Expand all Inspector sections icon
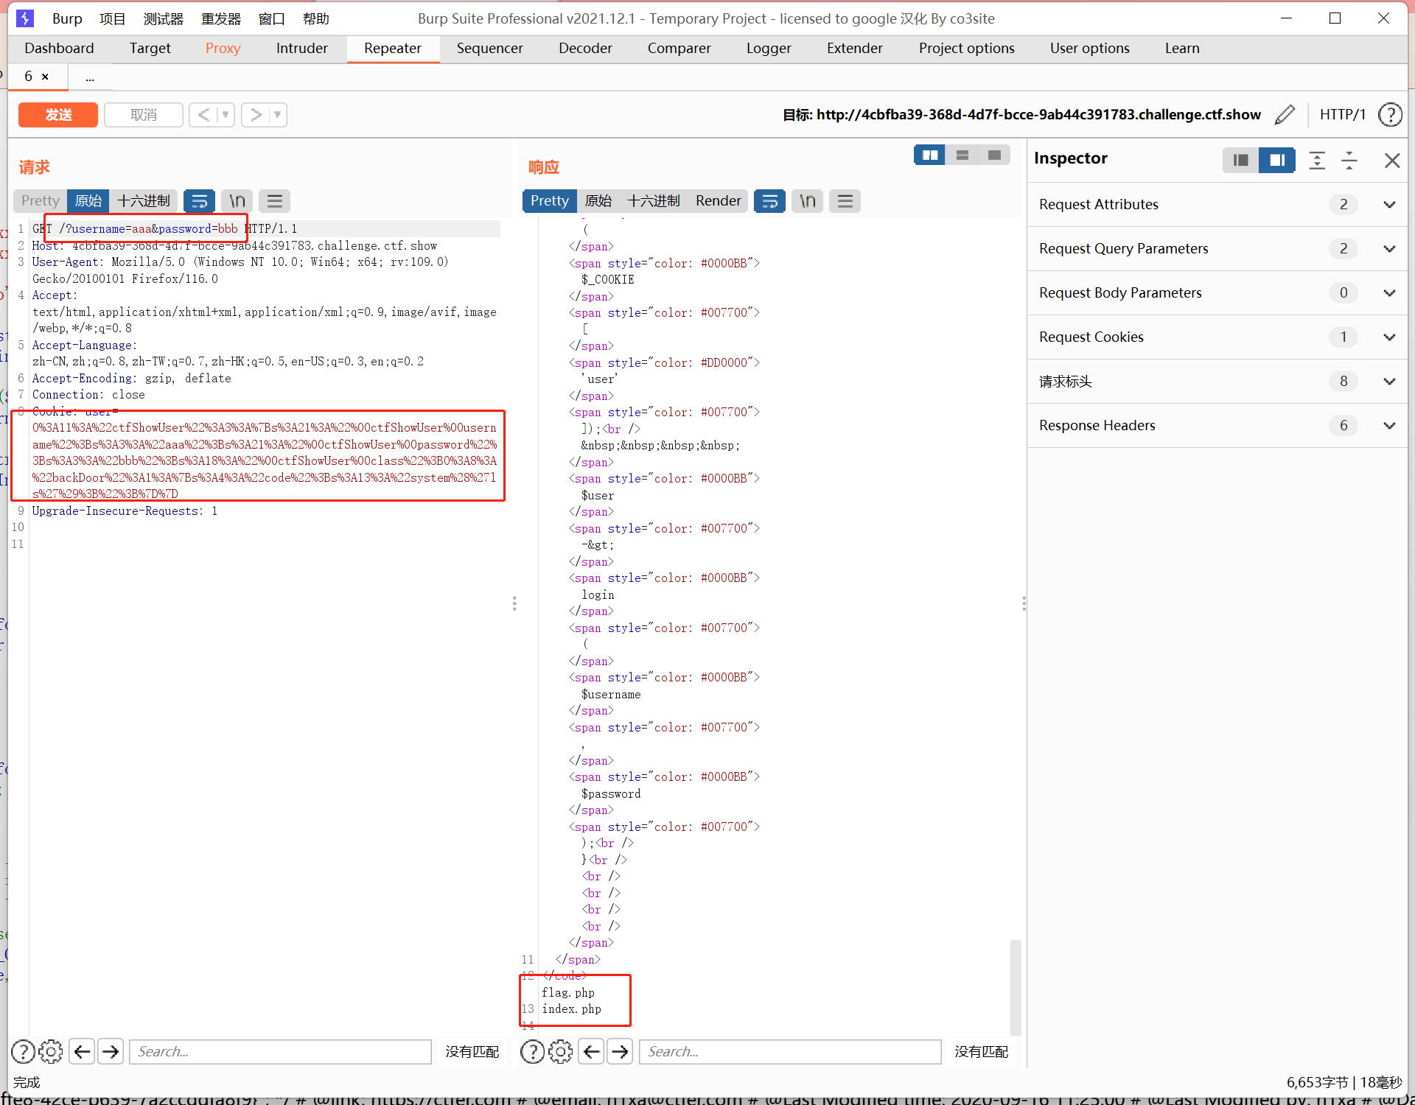This screenshot has height=1105, width=1415. (1317, 160)
